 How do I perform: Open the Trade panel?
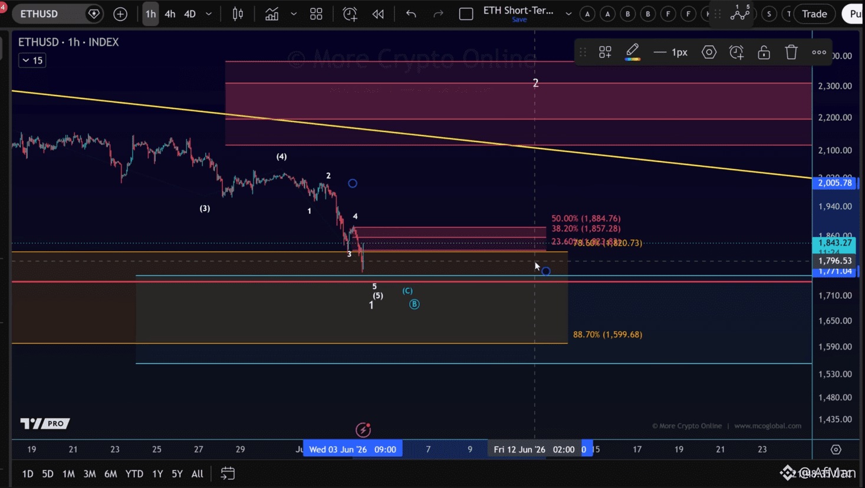point(814,14)
